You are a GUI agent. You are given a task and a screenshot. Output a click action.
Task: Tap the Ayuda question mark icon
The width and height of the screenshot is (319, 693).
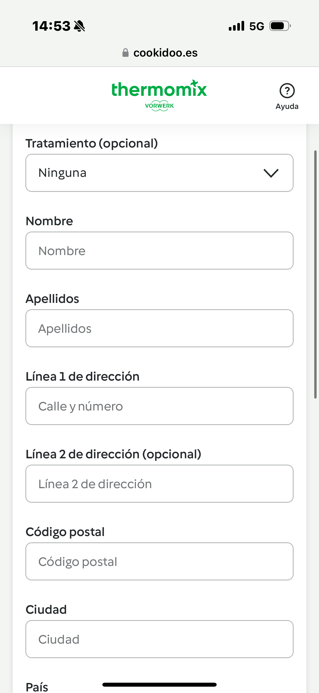pyautogui.click(x=287, y=91)
